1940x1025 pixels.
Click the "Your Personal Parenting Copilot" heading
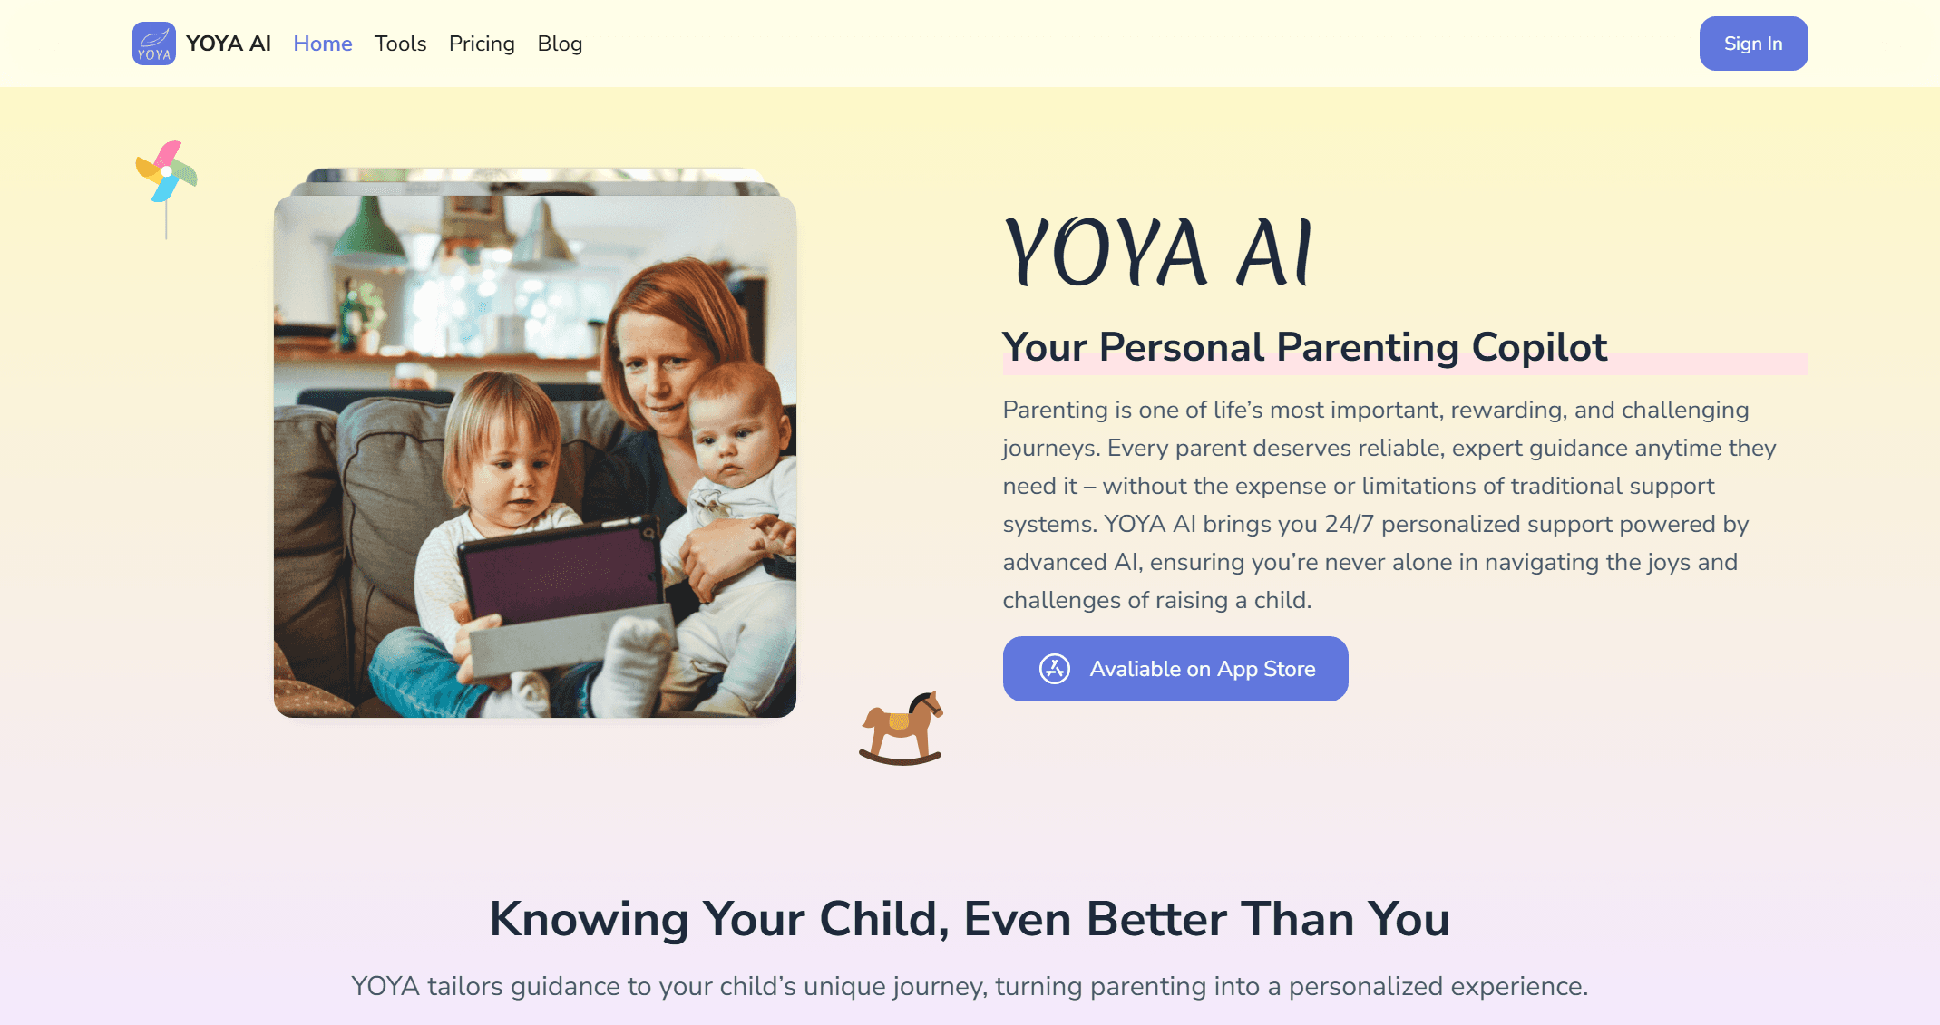[1304, 347]
